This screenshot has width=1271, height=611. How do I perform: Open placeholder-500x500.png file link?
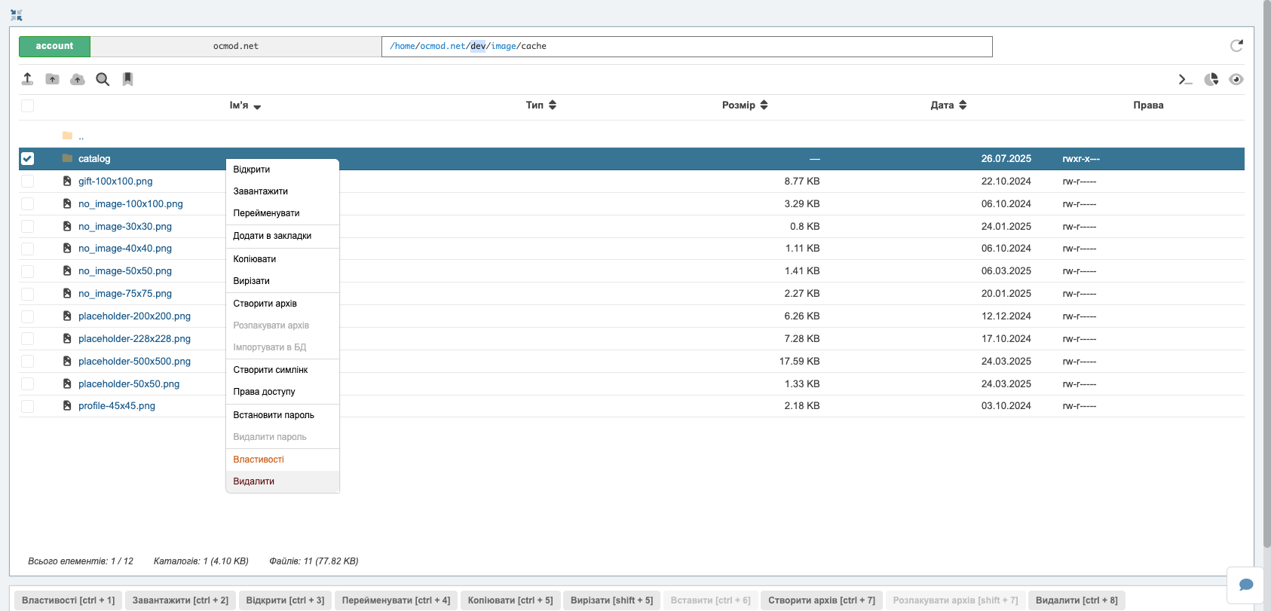134,362
